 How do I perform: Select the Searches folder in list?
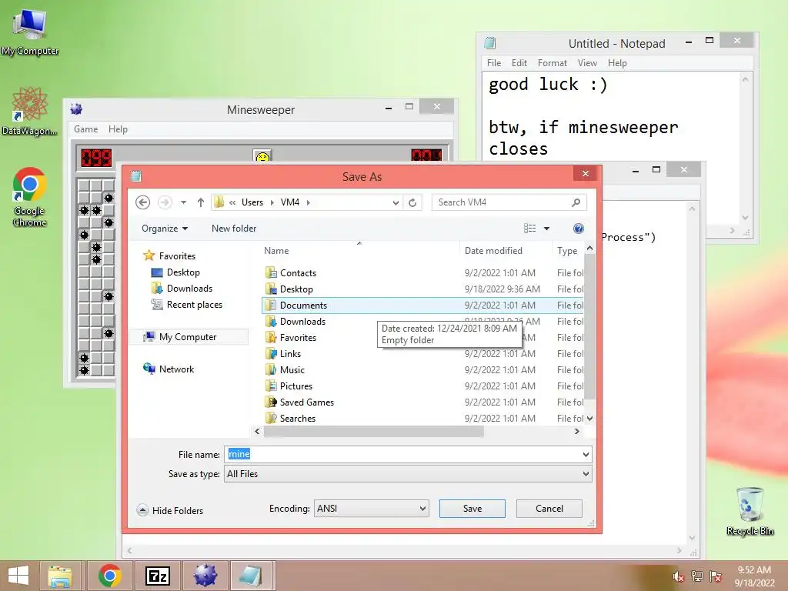click(298, 418)
